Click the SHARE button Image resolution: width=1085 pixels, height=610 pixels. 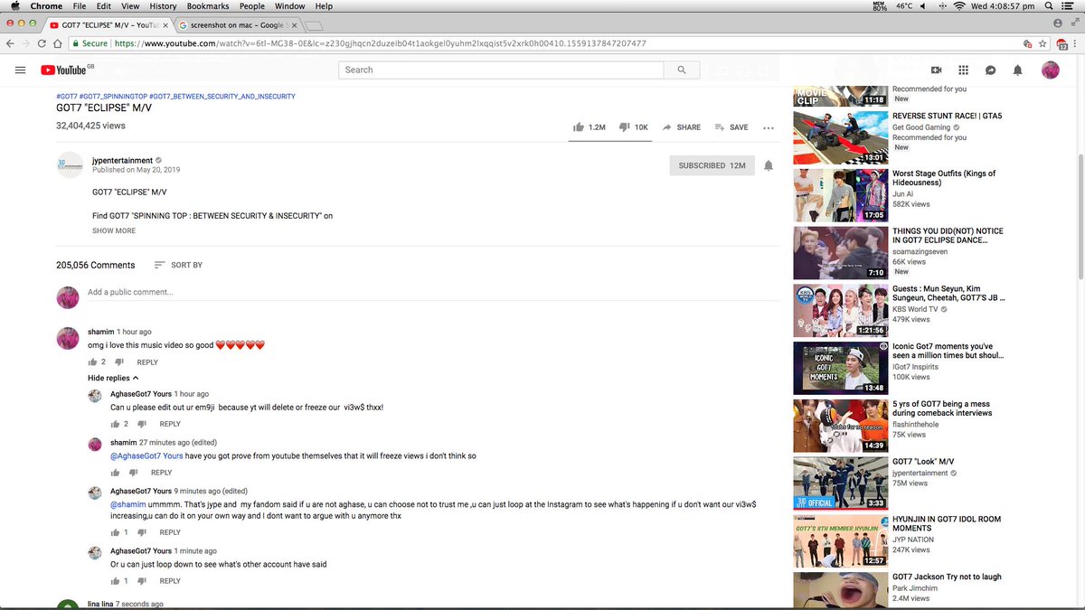[x=682, y=127]
